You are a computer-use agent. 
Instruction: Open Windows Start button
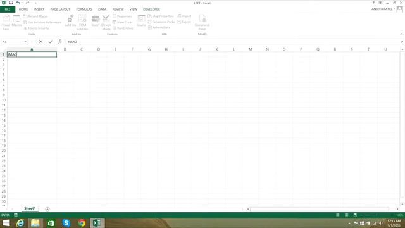(6, 223)
